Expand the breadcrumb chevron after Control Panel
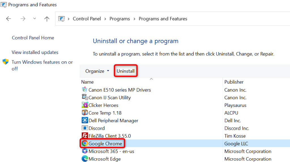Screen dimensions: 290x162 (105, 19)
